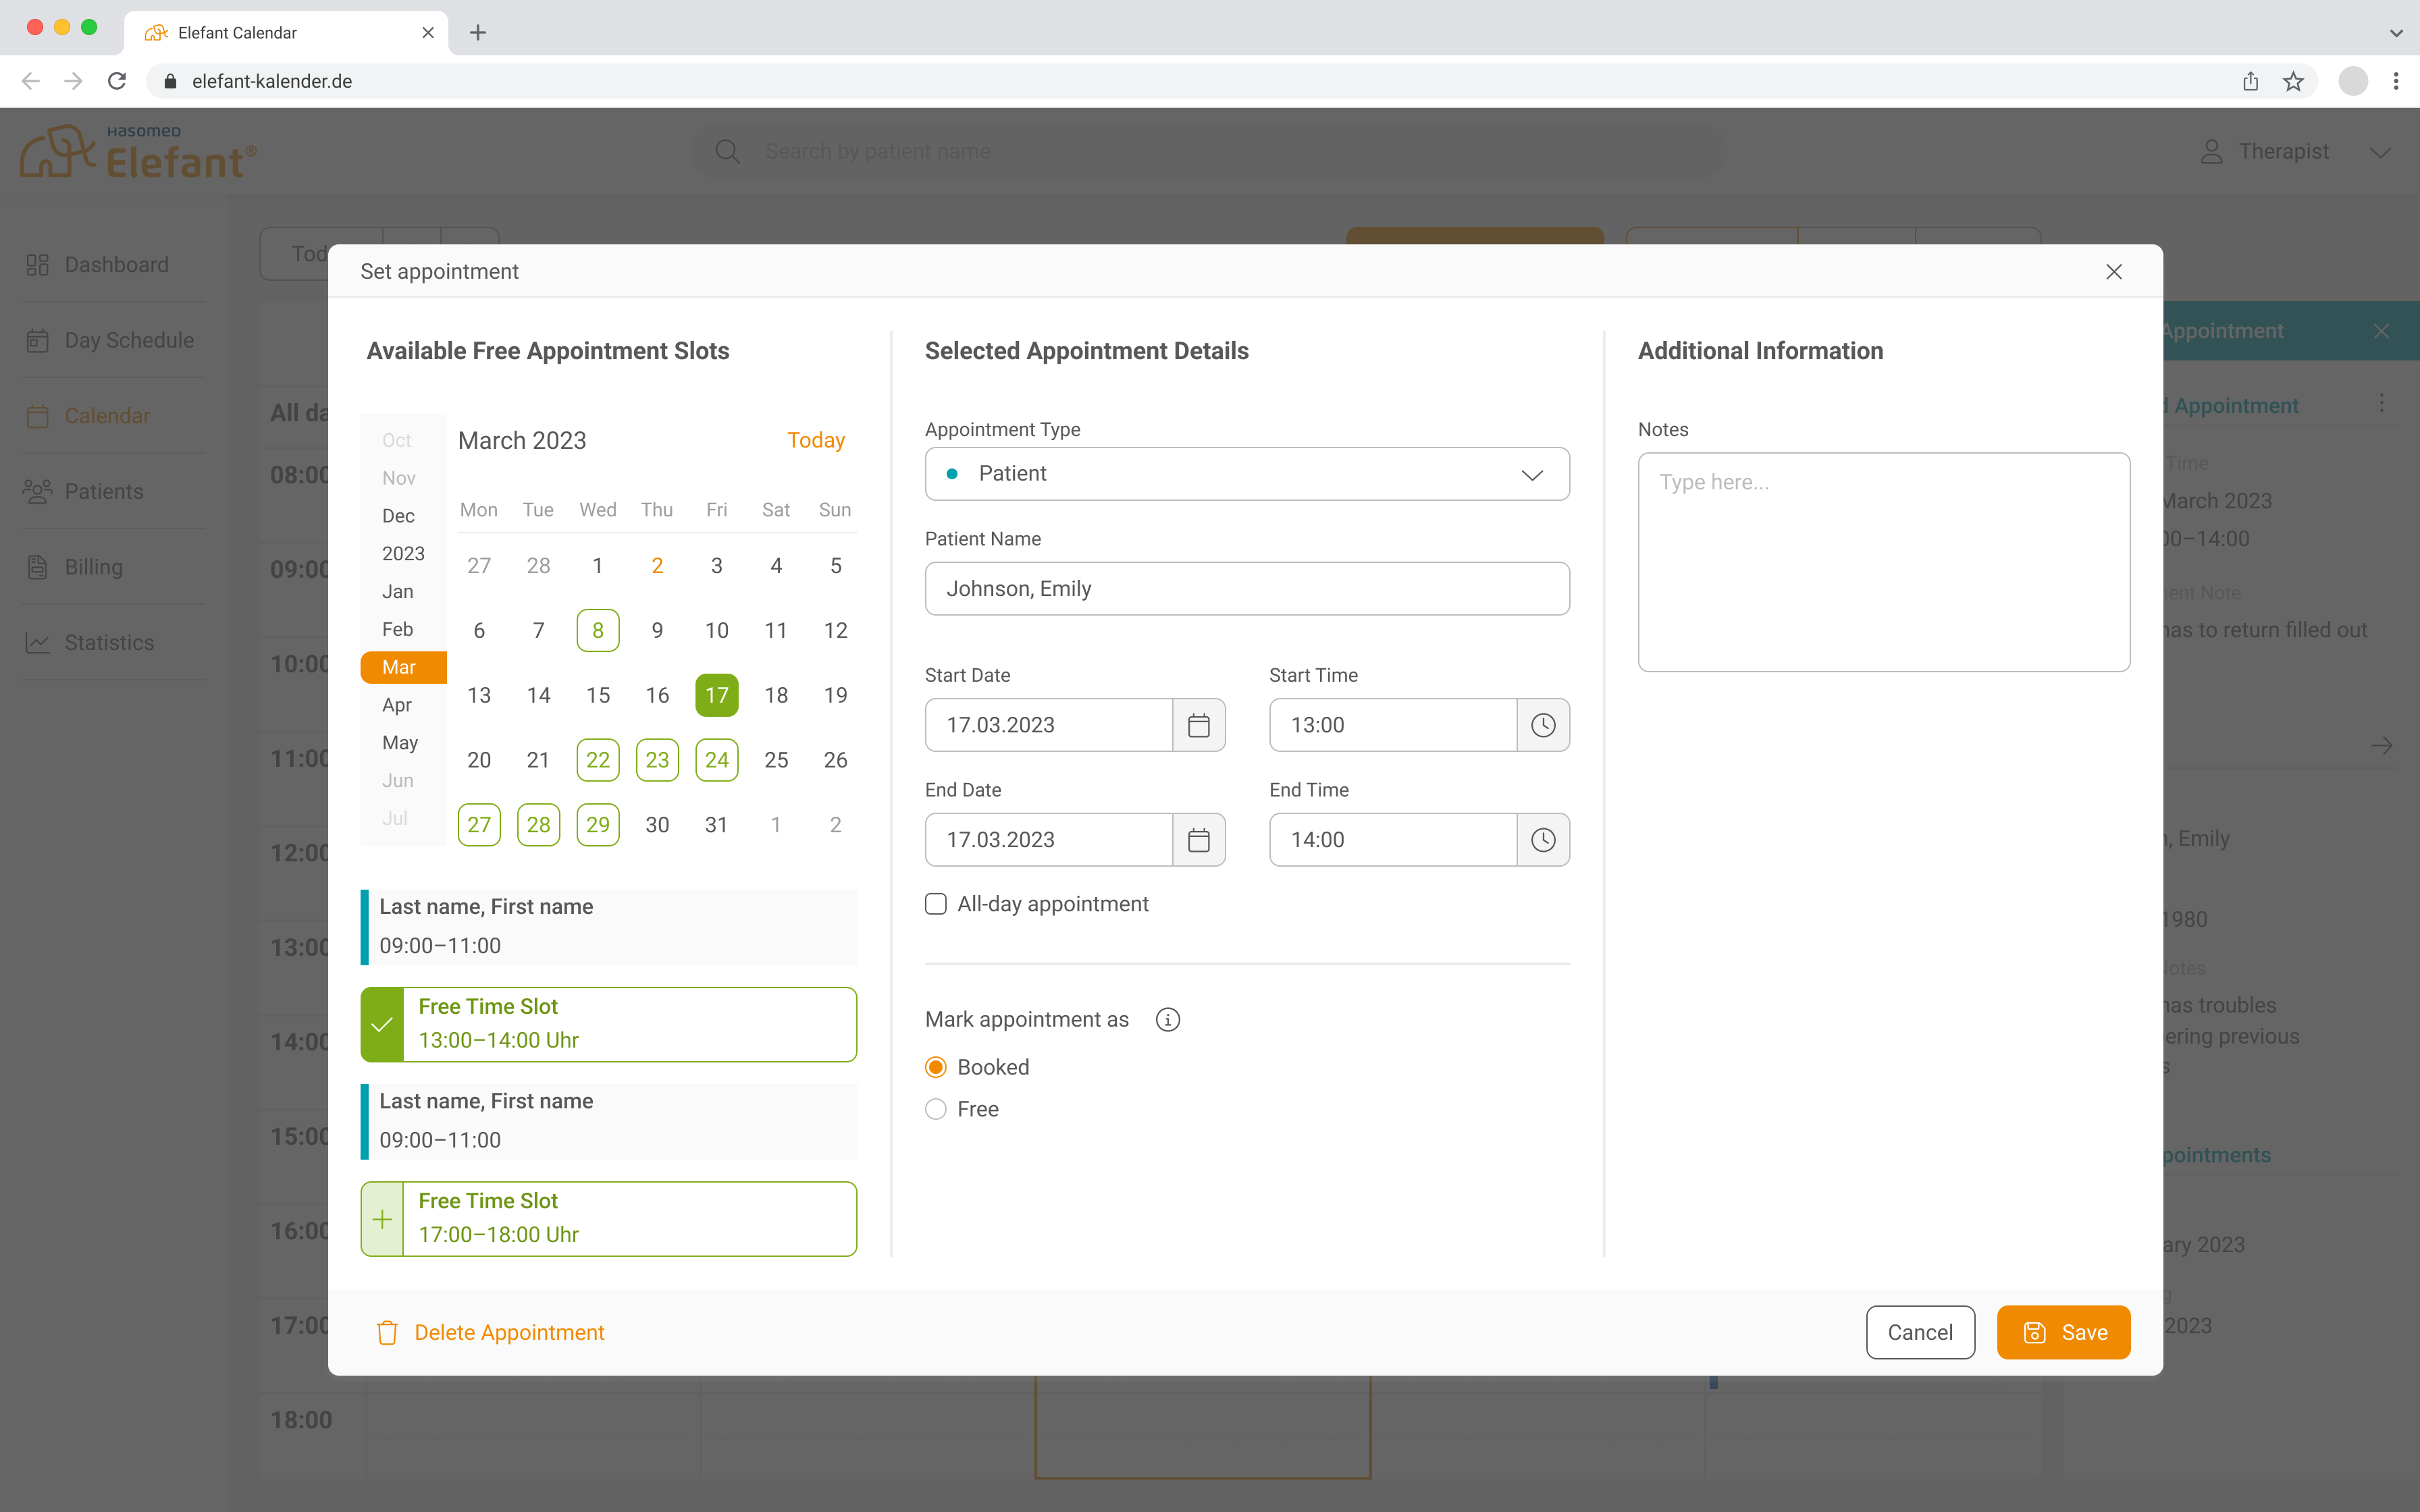The width and height of the screenshot is (2420, 1512).
Task: Click inside the Notes text field
Action: tap(1883, 560)
